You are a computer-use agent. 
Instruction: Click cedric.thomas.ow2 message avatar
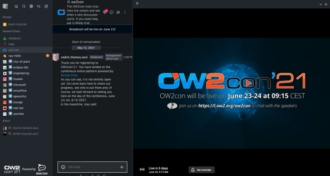[56, 57]
